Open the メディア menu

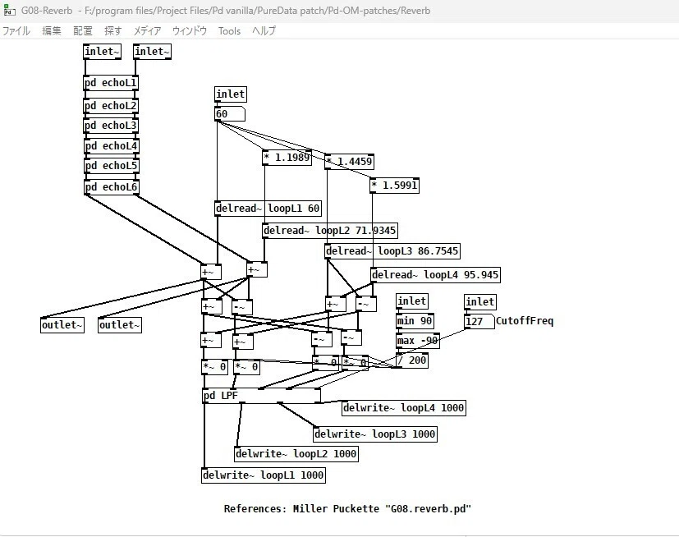tap(147, 31)
